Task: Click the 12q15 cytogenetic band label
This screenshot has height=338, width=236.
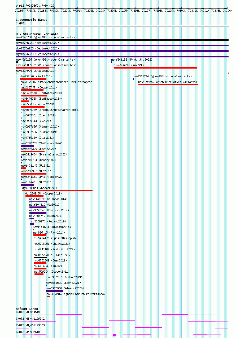Action: pos(20,23)
